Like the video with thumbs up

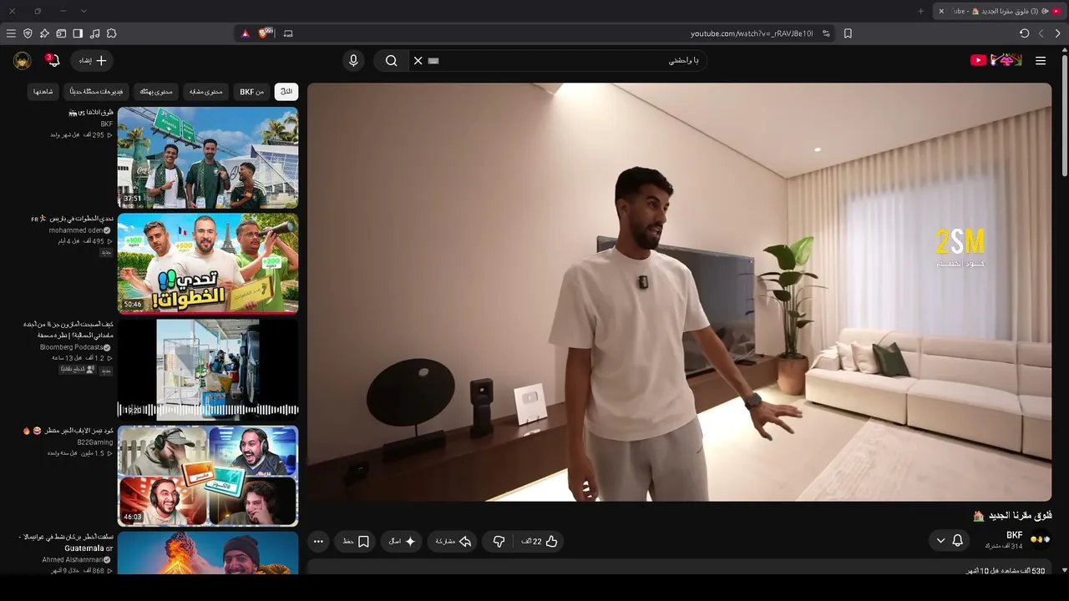tap(540, 541)
